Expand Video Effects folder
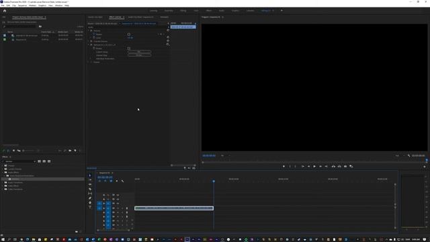The width and height of the screenshot is (430, 242). (x=3, y=186)
